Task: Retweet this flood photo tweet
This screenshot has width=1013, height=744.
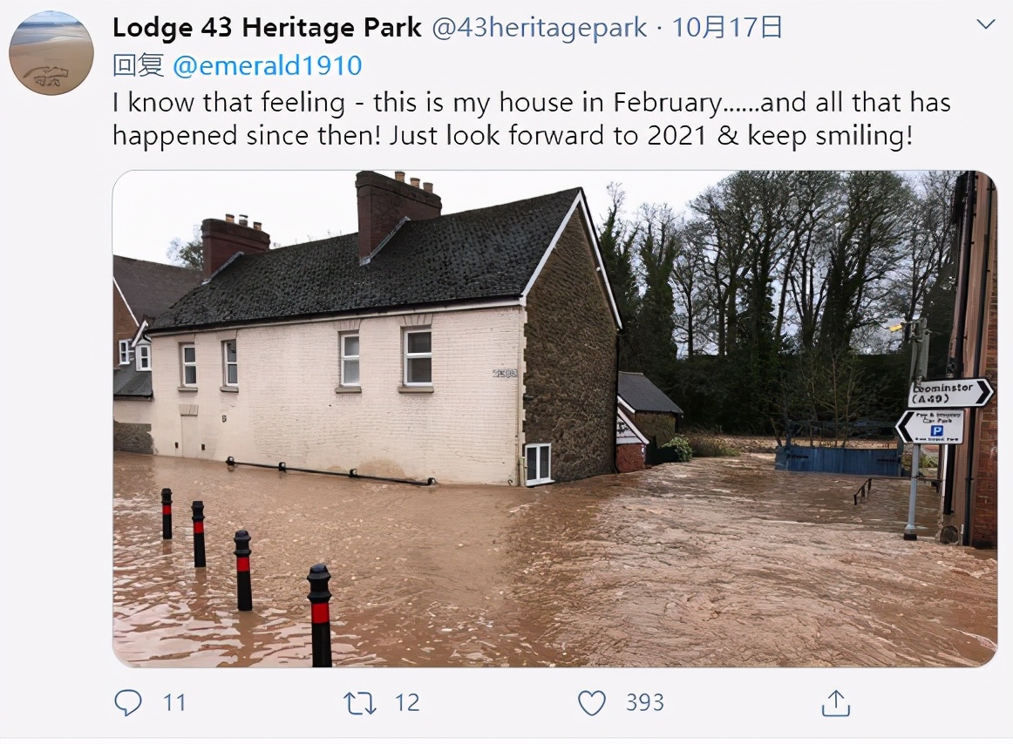Action: coord(360,703)
